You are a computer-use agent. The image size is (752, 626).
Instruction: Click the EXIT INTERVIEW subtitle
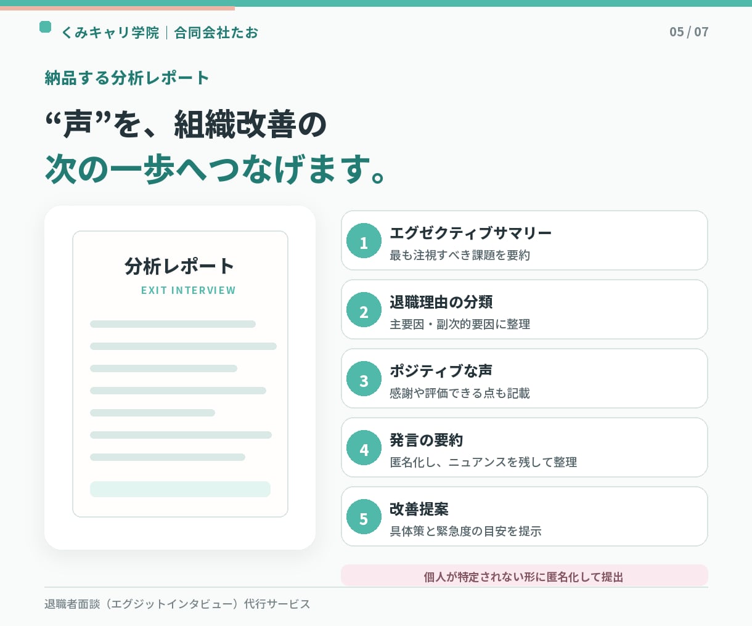click(189, 290)
